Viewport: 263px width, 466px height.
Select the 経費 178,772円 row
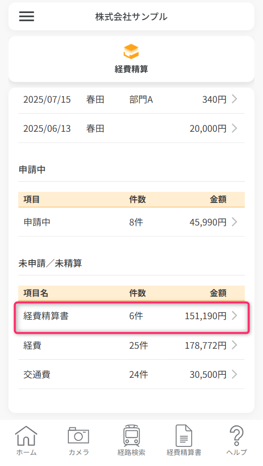[131, 345]
